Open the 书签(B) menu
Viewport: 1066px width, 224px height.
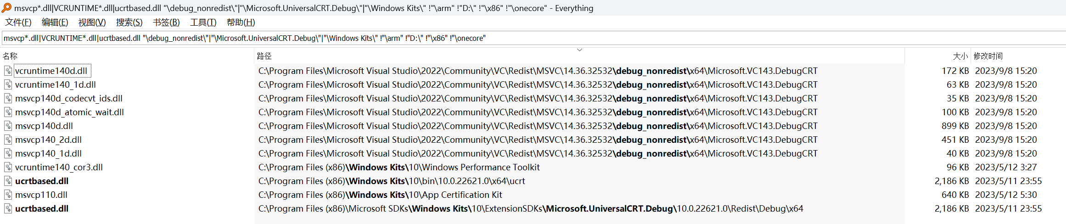tap(166, 22)
